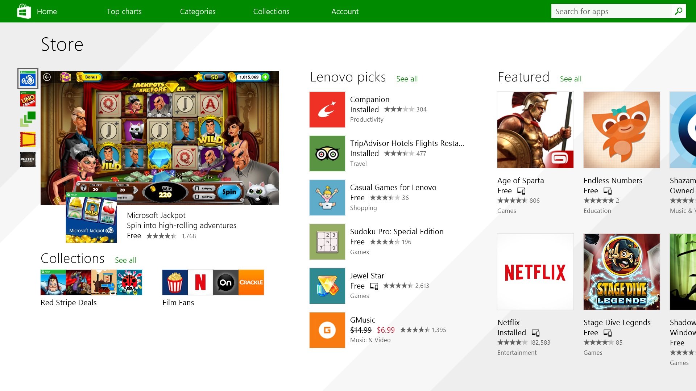
Task: Click the Search for apps field
Action: (611, 11)
